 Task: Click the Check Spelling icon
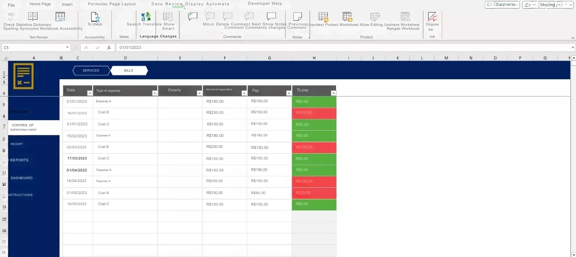click(x=12, y=16)
